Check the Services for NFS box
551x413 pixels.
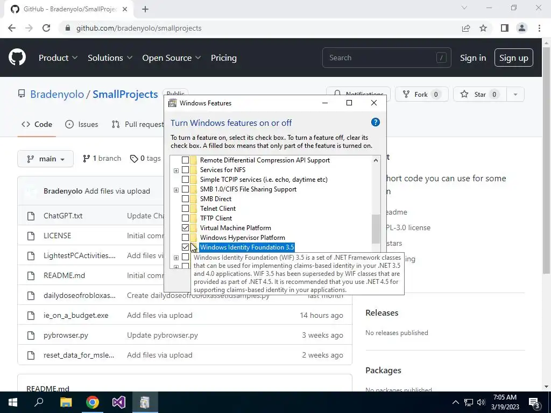point(185,170)
